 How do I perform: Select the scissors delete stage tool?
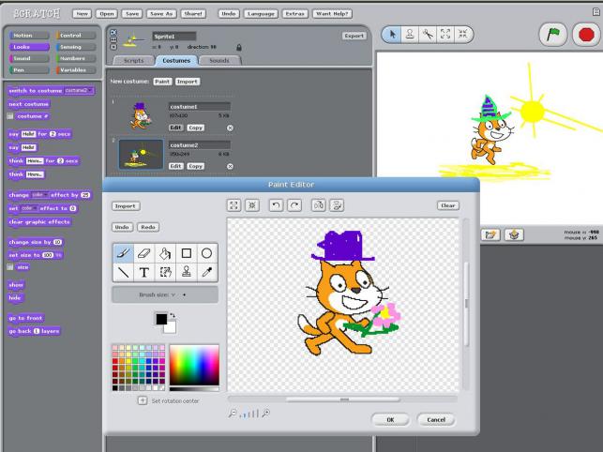[x=428, y=35]
